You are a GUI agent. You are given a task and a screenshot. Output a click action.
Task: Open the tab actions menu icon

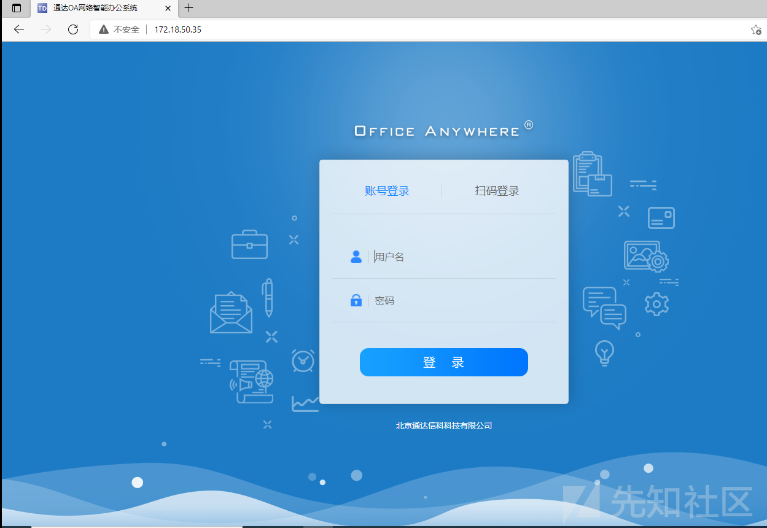(x=17, y=9)
